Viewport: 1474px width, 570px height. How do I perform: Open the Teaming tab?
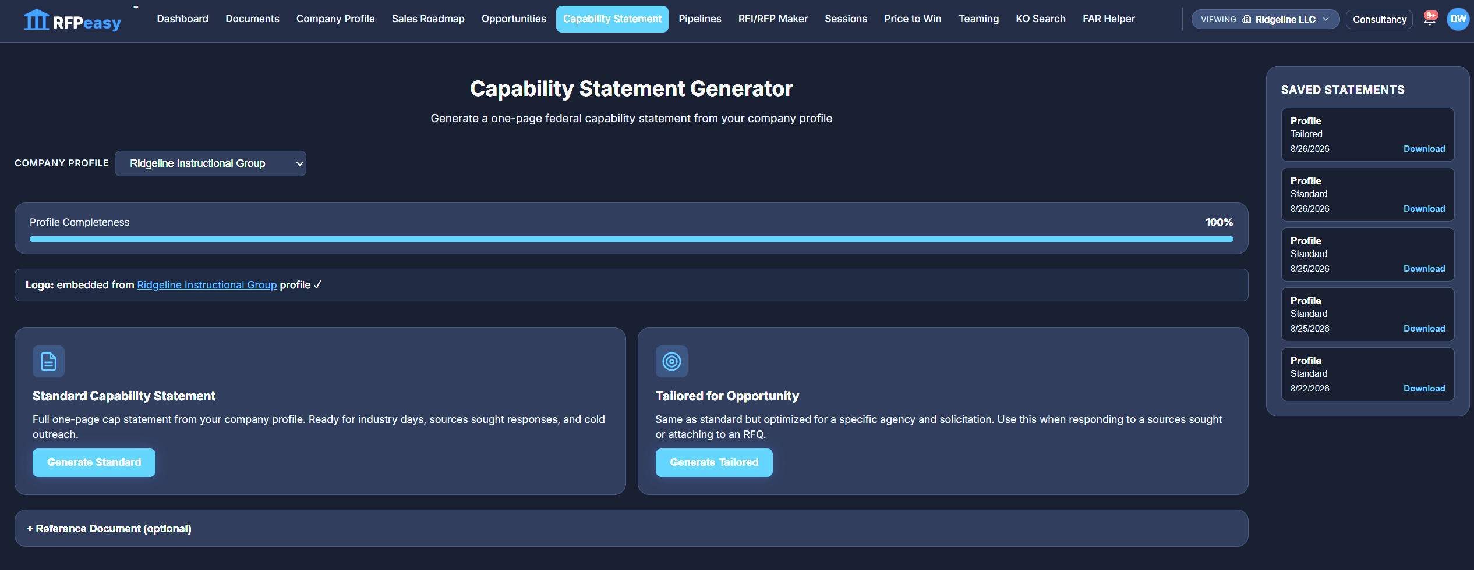(978, 19)
